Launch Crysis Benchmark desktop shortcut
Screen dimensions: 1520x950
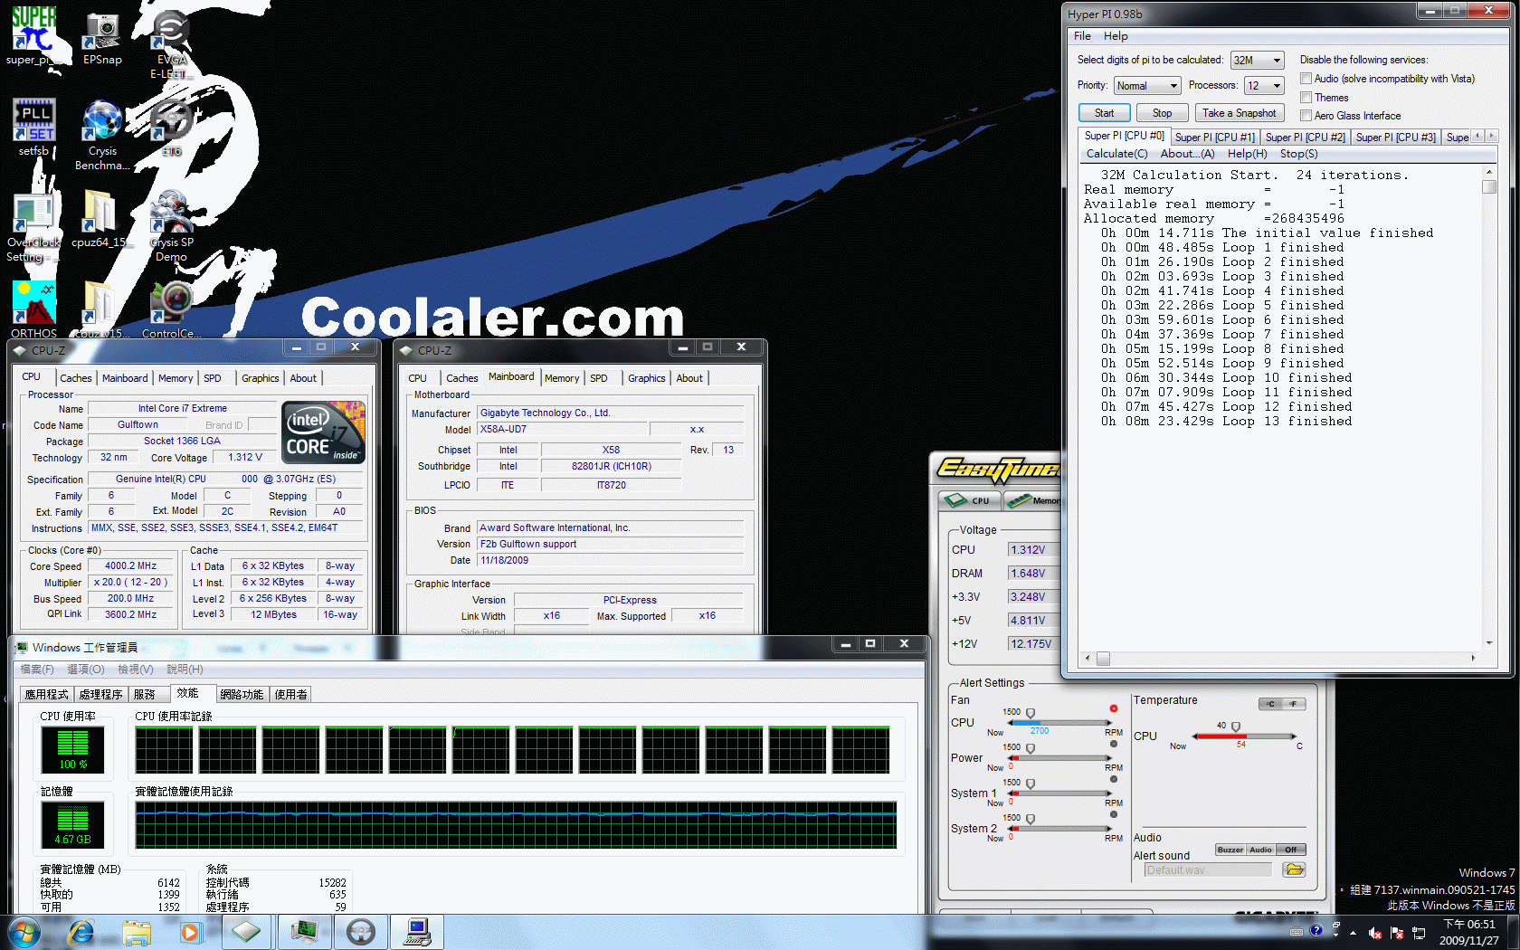102,135
